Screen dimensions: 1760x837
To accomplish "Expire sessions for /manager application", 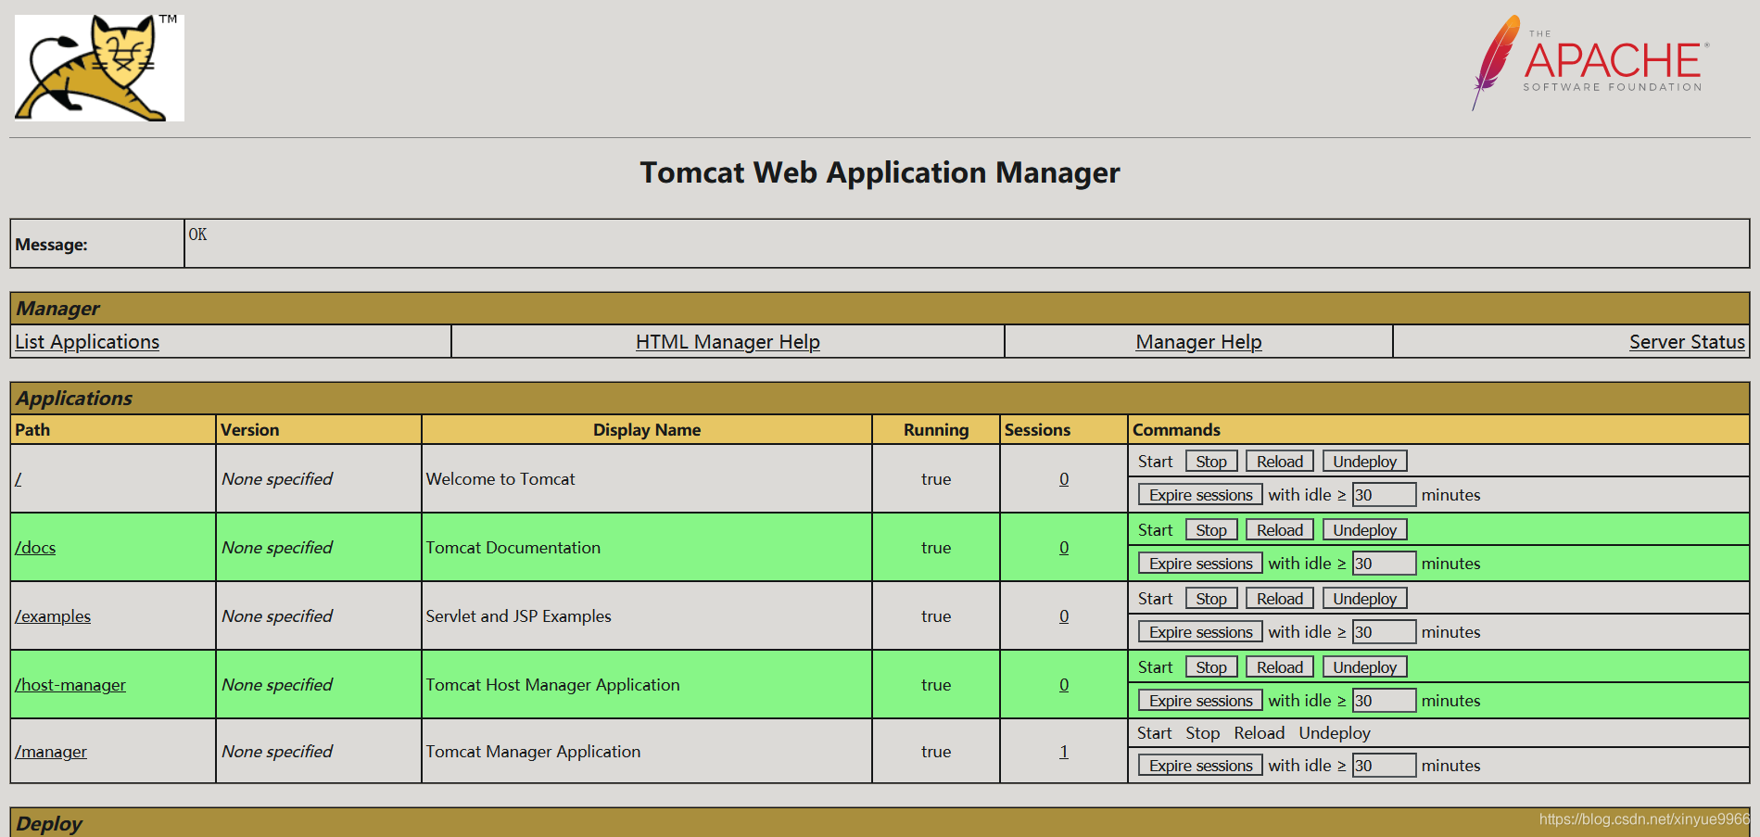I will [1201, 766].
